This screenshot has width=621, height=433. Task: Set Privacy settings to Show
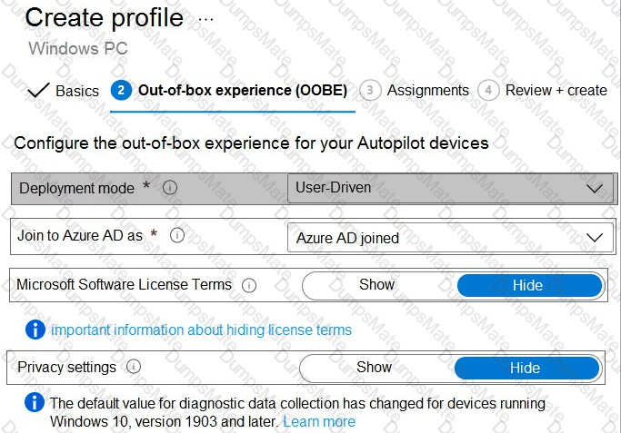pos(374,368)
